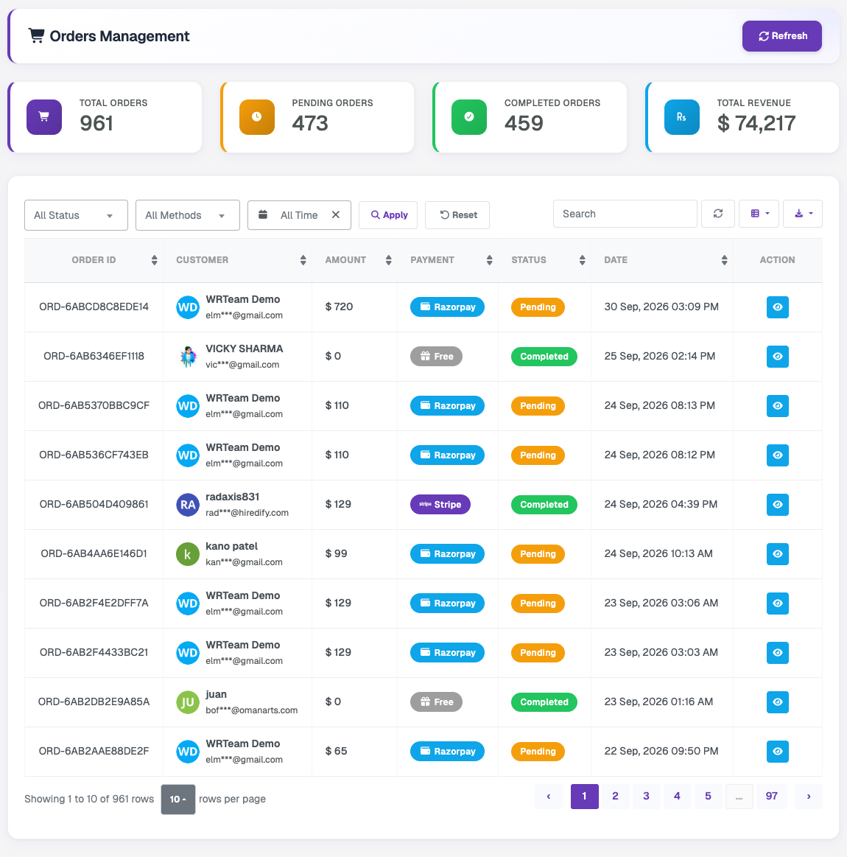
Task: Click the calendar icon in date filter
Action: (263, 214)
